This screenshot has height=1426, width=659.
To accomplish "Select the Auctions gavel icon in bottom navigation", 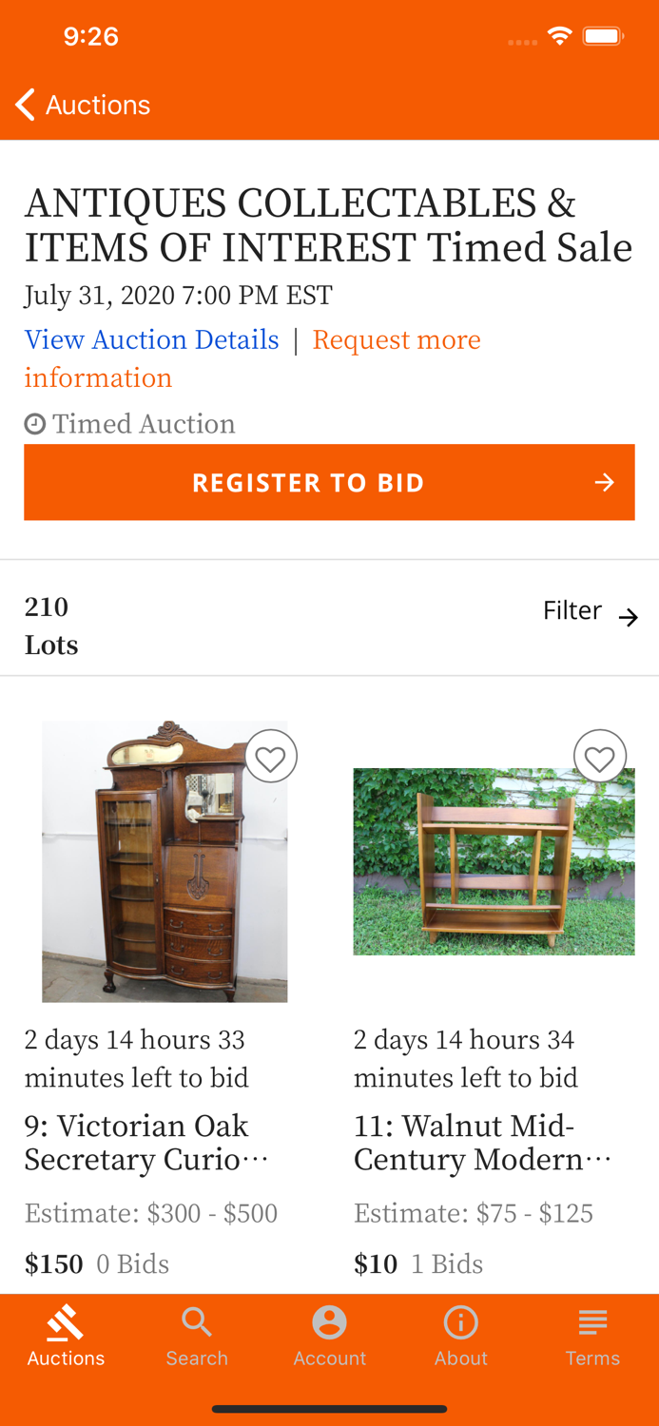I will [x=65, y=1321].
